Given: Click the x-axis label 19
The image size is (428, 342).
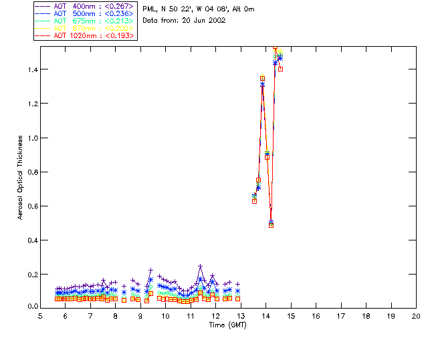Looking at the screenshot, I should point(391,316).
